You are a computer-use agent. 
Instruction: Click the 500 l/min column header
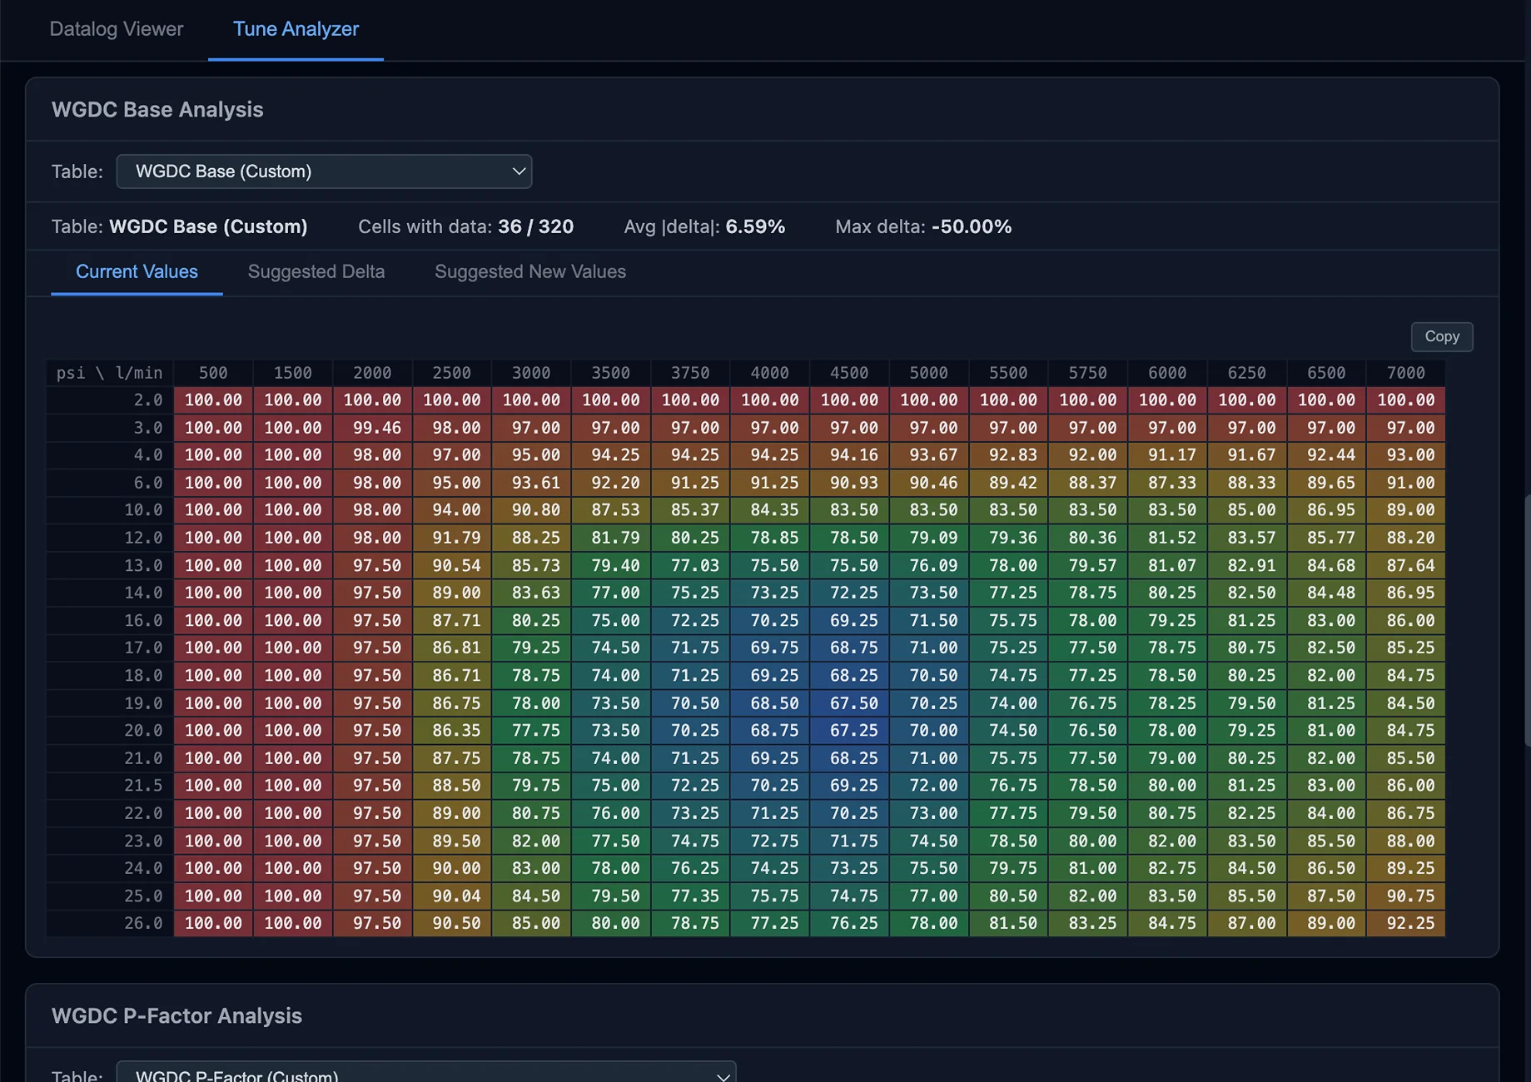pos(213,373)
